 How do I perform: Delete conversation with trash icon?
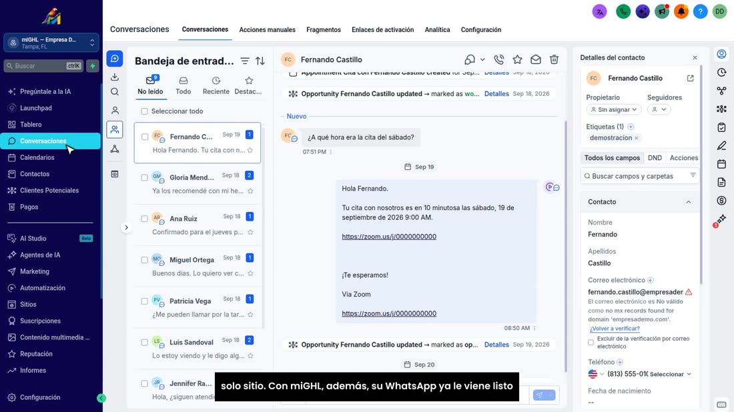pos(555,59)
